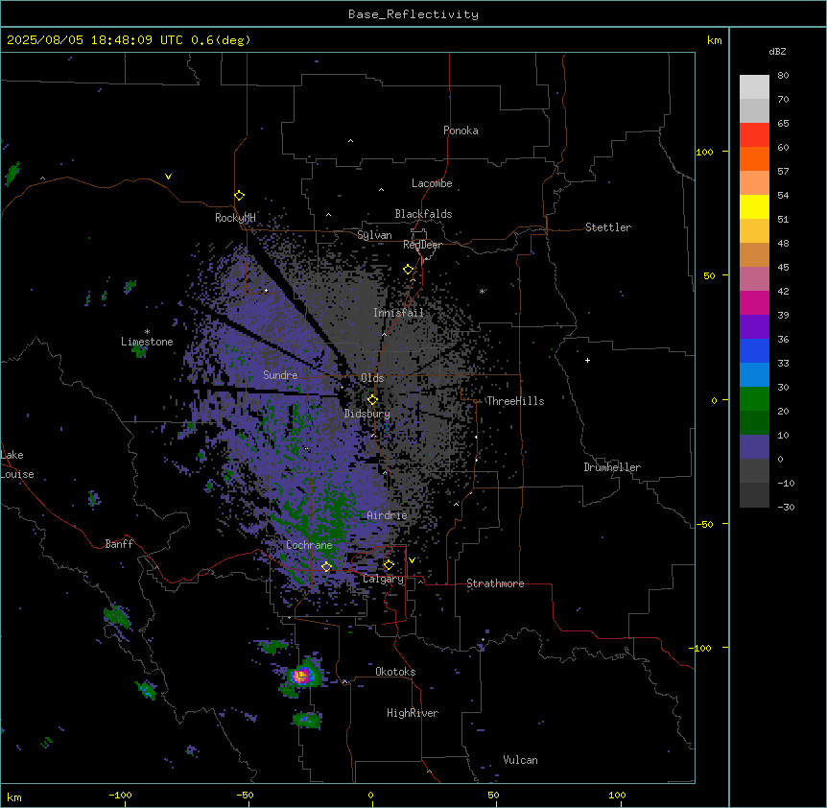827x808 pixels.
Task: Click the ThreeHills label
Action: tap(515, 401)
